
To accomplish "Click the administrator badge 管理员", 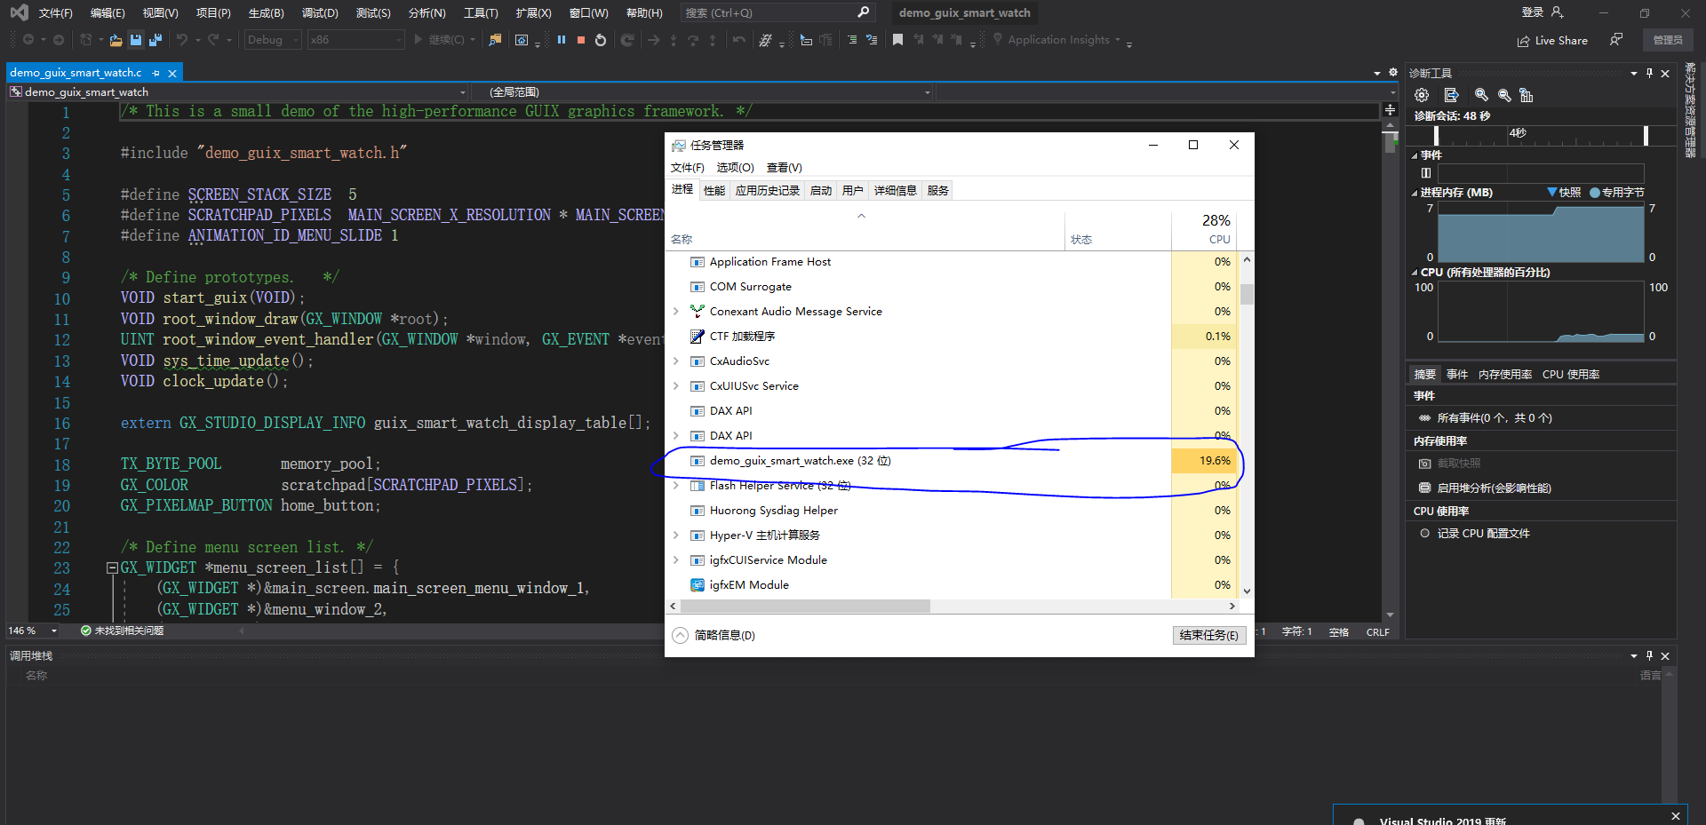I will point(1668,40).
